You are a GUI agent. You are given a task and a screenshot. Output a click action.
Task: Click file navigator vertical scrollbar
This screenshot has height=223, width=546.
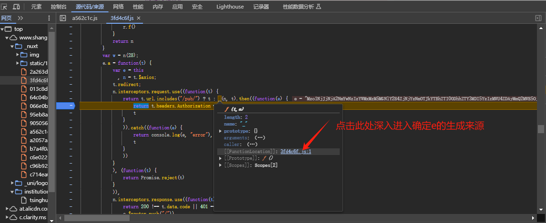pos(51,111)
